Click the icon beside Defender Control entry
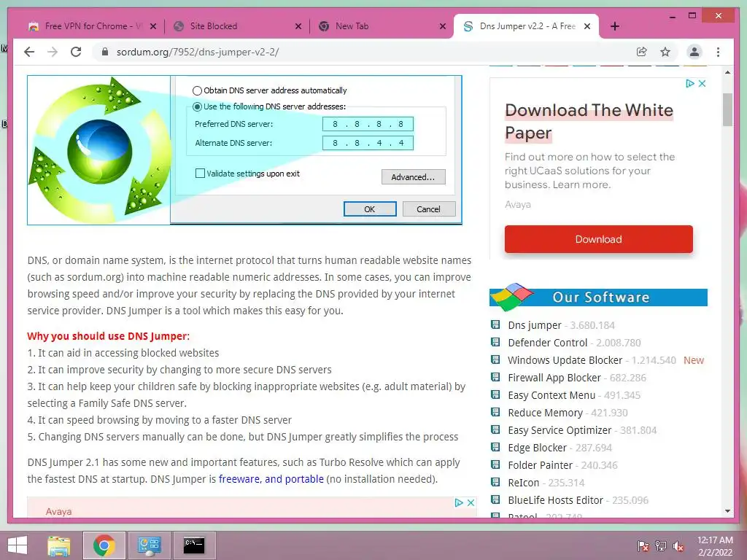This screenshot has height=560, width=747. tap(495, 343)
